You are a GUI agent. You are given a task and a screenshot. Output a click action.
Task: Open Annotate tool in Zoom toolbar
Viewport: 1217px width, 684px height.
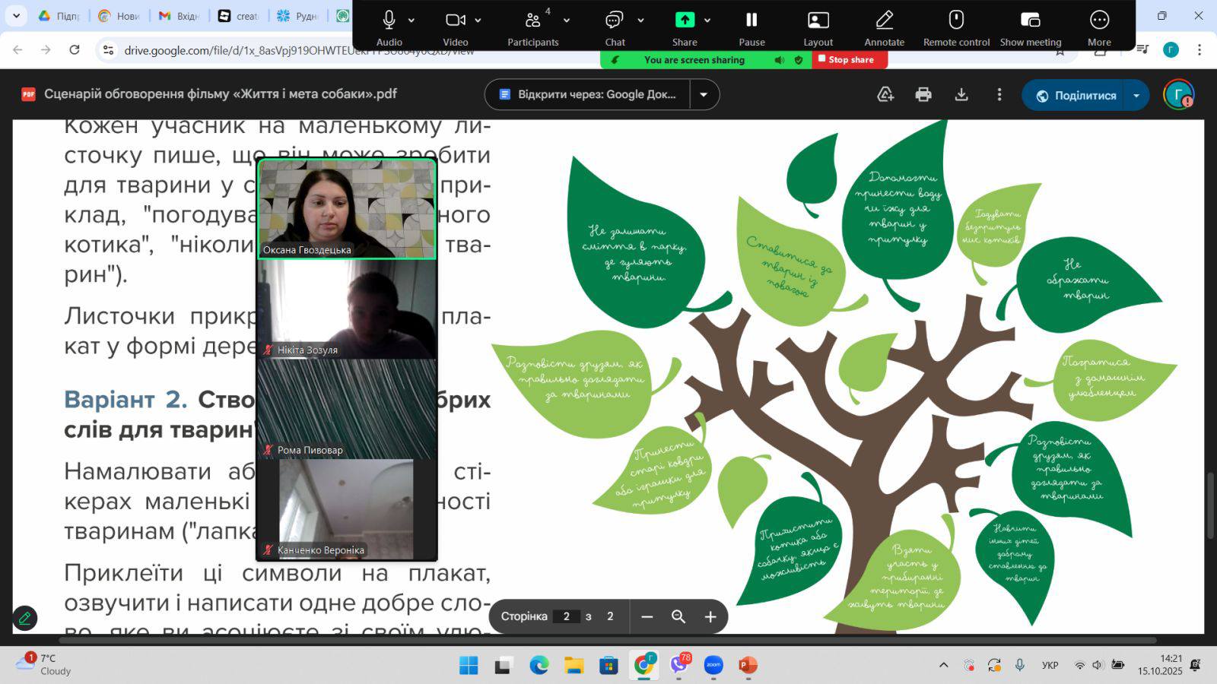[884, 27]
